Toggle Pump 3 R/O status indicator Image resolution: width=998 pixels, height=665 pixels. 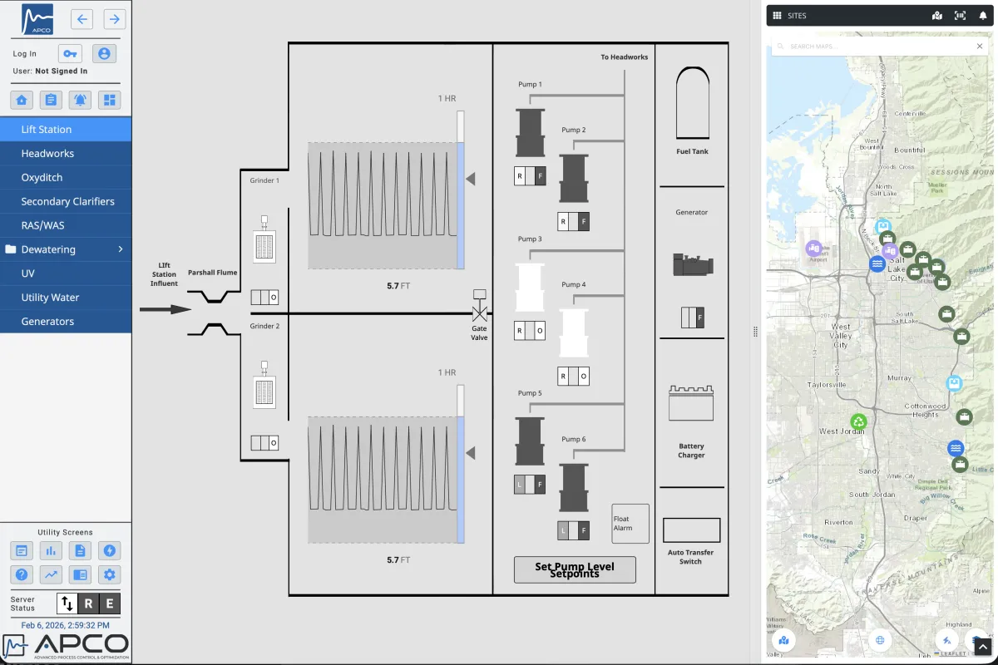tap(530, 331)
